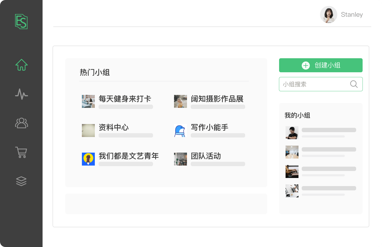Click the search magnifier icon

coord(353,84)
